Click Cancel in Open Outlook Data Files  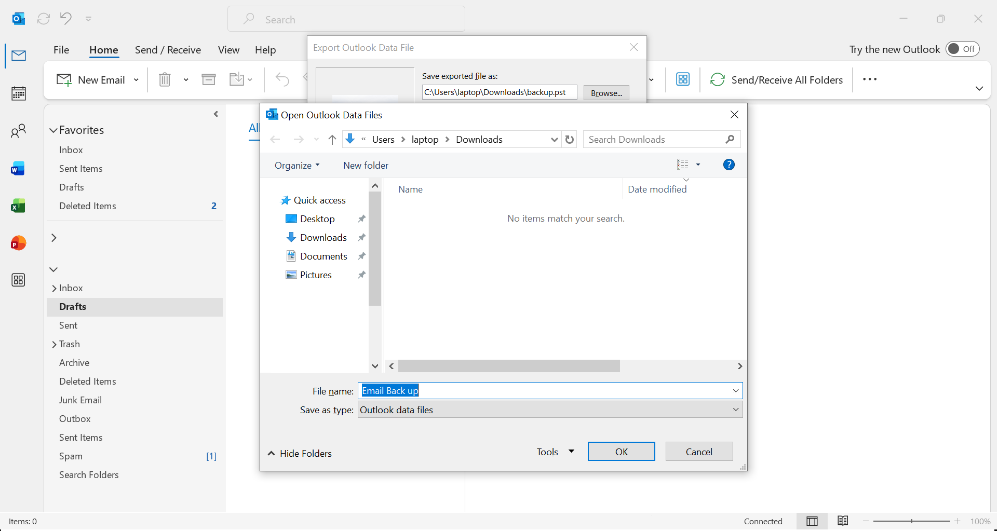pyautogui.click(x=699, y=452)
